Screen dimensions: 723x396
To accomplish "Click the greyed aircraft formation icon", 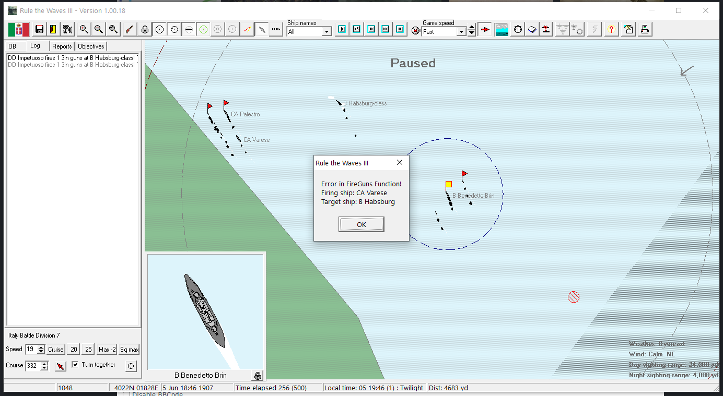I will click(562, 30).
